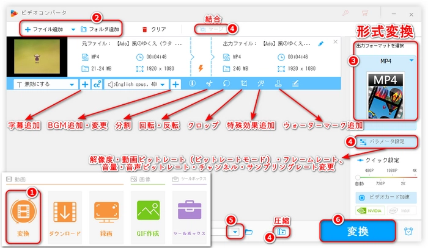
Task: Open パラメータ設定 (parameter settings)
Action: tap(386, 142)
